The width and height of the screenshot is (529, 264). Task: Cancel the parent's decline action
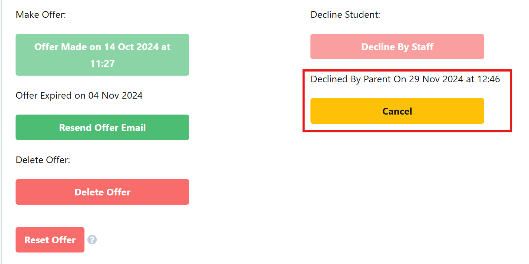pyautogui.click(x=397, y=111)
